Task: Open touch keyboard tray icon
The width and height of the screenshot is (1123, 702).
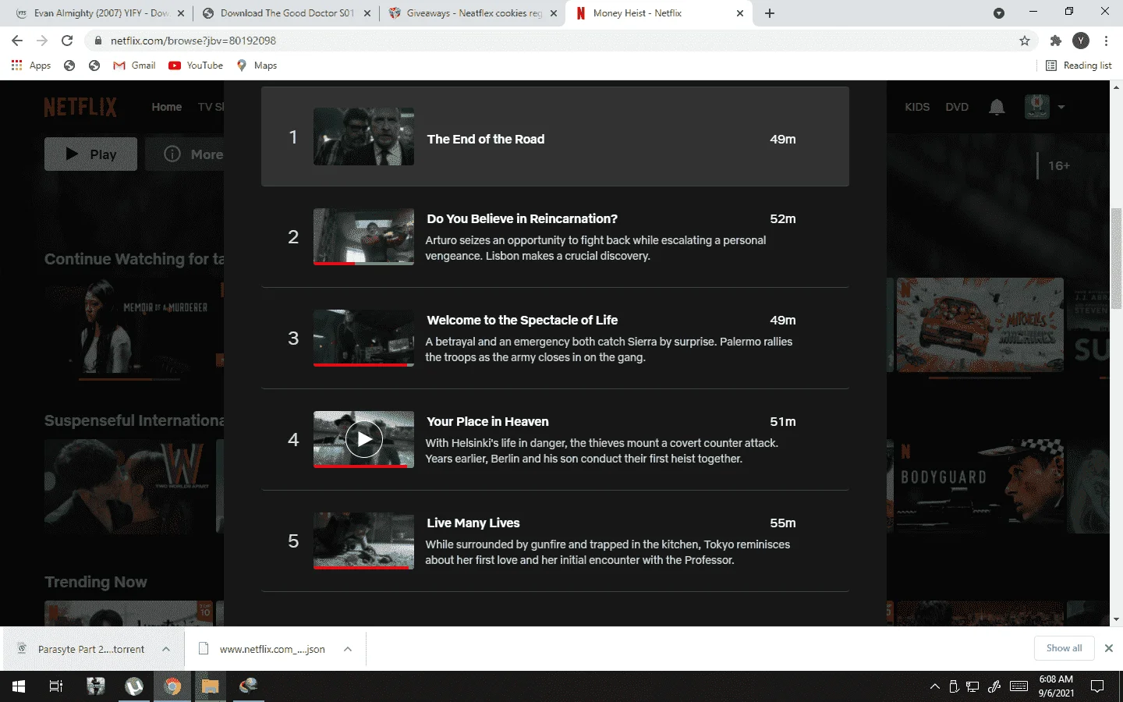Action: pyautogui.click(x=1018, y=686)
